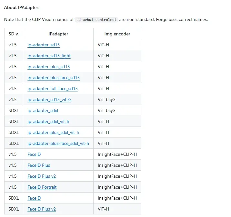Open v1.5 FaceID Plus v2 link

coord(42,176)
